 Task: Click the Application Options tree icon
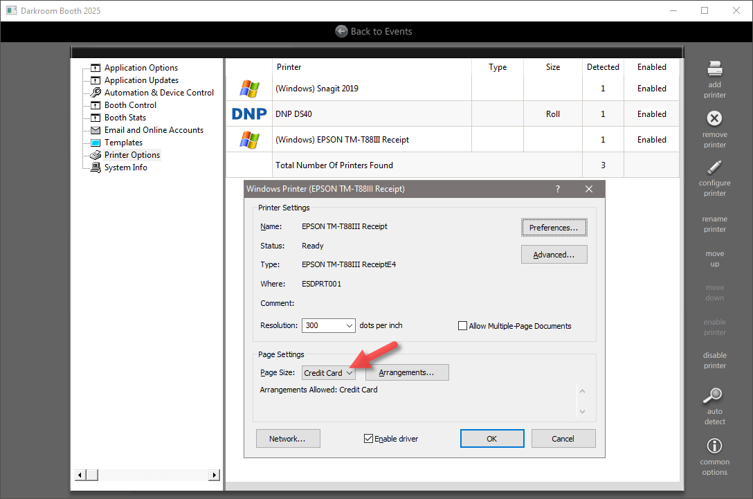(96, 68)
